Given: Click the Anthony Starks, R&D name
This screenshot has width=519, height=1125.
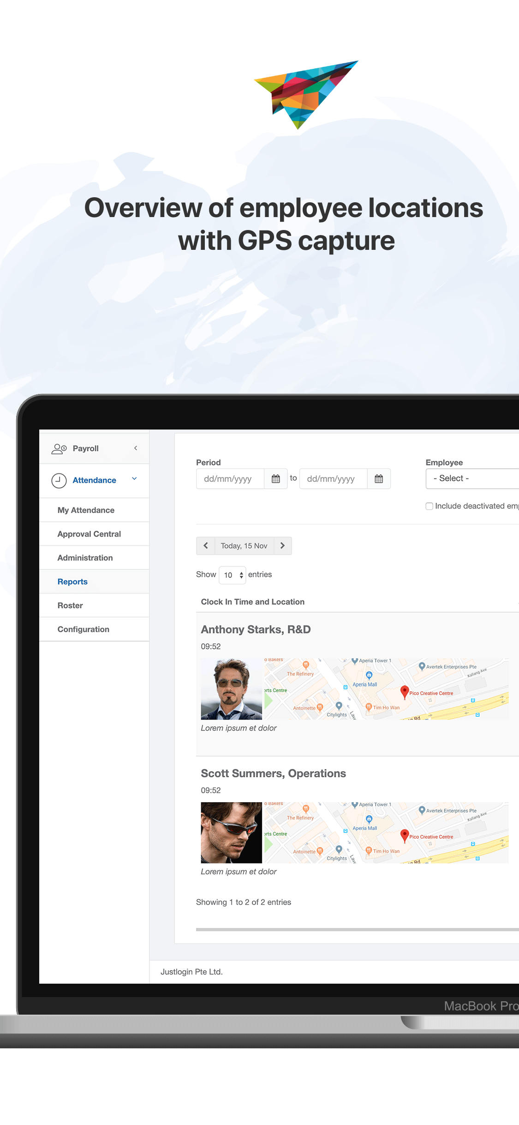Looking at the screenshot, I should 256,629.
